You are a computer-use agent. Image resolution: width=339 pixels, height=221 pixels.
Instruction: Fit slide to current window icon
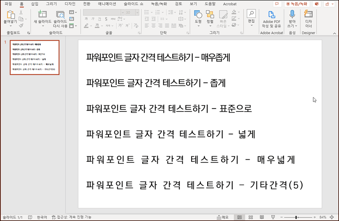click(332, 217)
